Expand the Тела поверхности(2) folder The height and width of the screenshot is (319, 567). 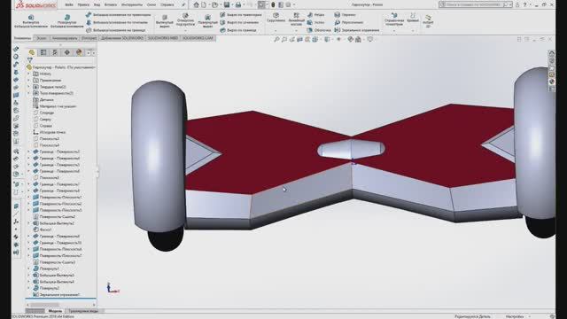[29, 93]
